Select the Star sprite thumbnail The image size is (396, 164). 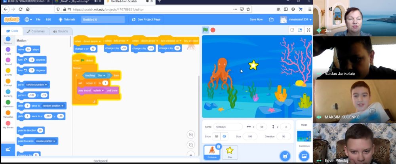tap(230, 153)
